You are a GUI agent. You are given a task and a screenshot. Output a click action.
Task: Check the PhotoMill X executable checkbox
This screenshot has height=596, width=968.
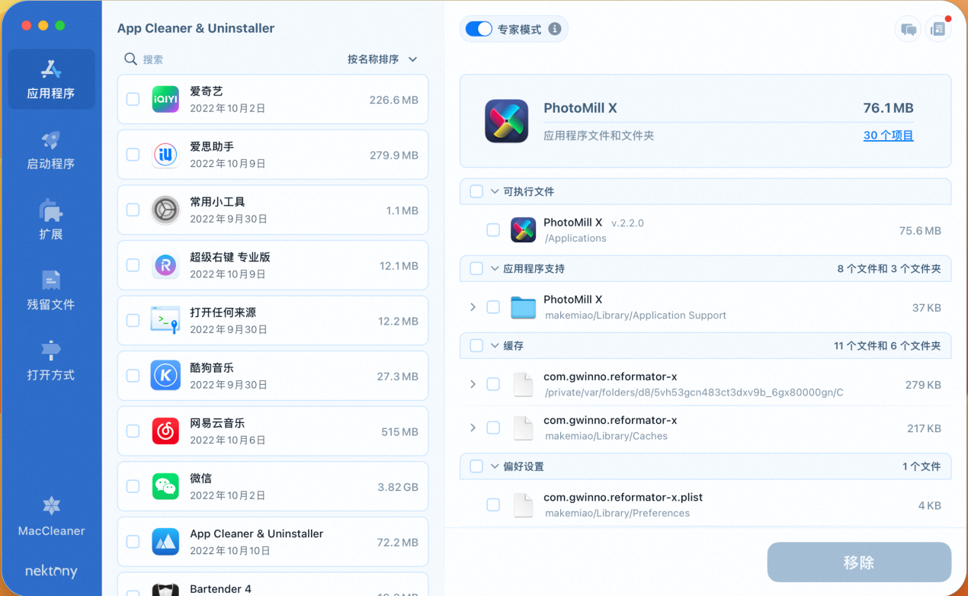pyautogui.click(x=493, y=230)
